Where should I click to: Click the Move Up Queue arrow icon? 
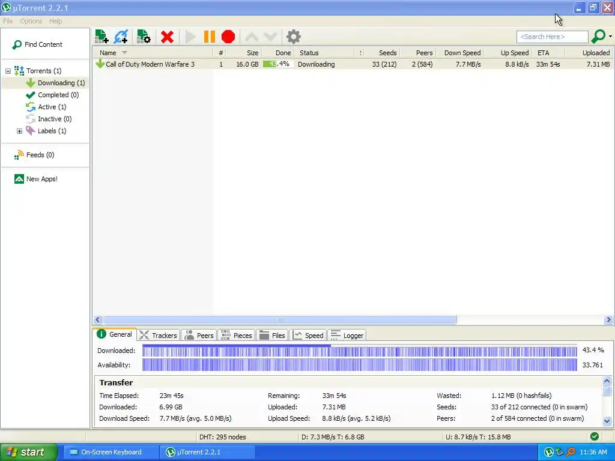click(252, 37)
